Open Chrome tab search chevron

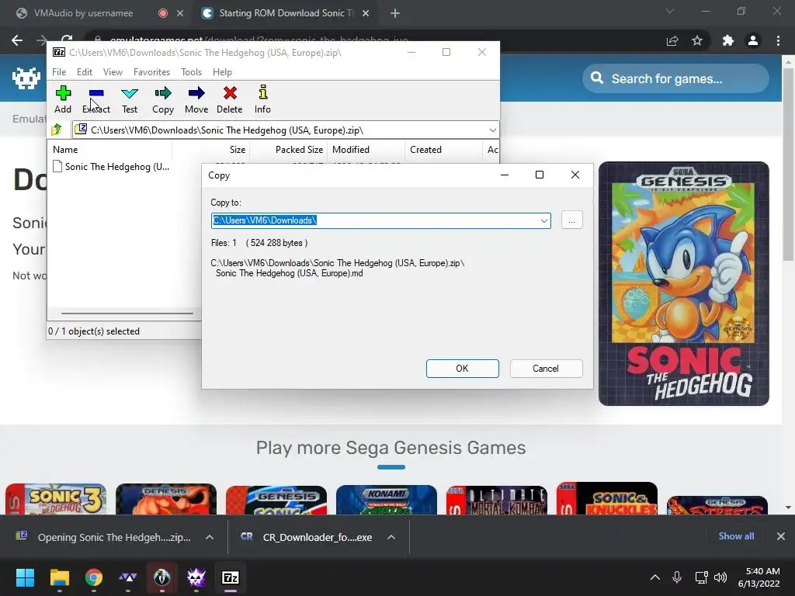[x=670, y=11]
